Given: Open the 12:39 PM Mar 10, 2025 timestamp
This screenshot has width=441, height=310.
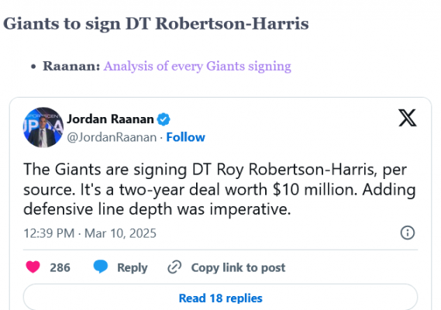Looking at the screenshot, I should pyautogui.click(x=90, y=233).
